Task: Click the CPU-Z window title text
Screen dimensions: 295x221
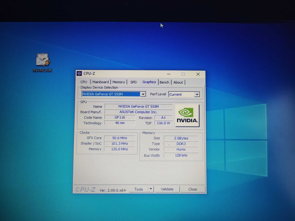Action: pyautogui.click(x=89, y=74)
